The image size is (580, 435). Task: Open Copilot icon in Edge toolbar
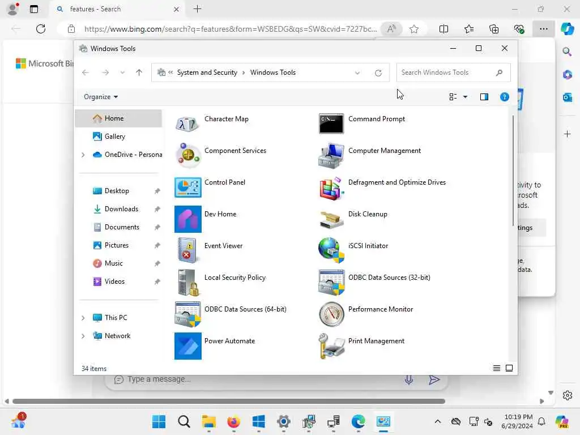[567, 29]
